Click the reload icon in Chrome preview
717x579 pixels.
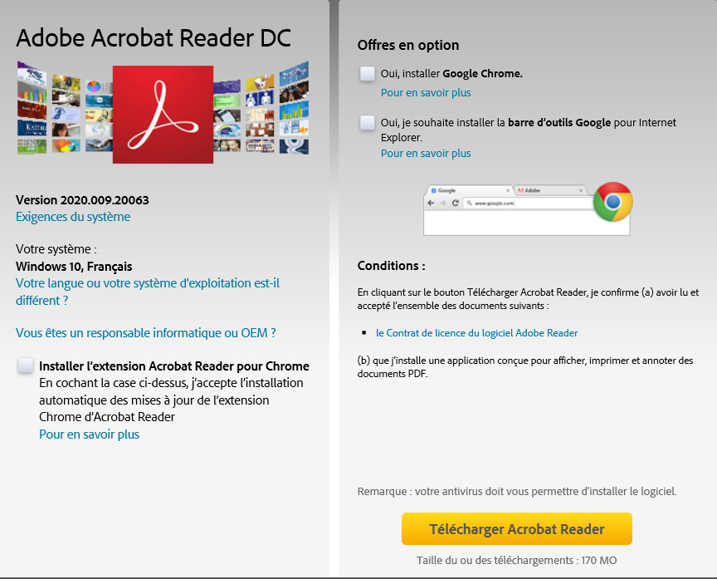pos(455,204)
